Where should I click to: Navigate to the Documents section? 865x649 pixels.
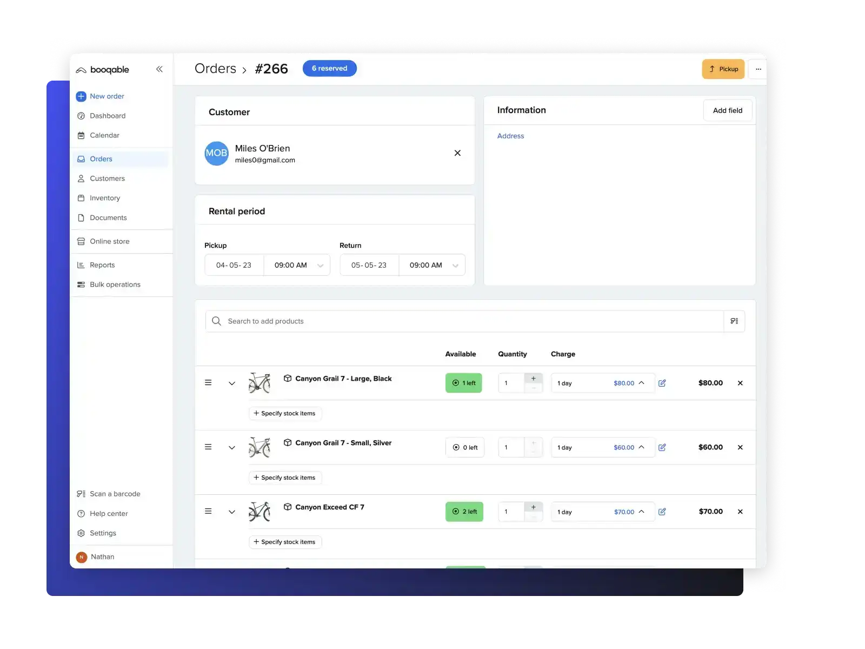click(x=108, y=217)
